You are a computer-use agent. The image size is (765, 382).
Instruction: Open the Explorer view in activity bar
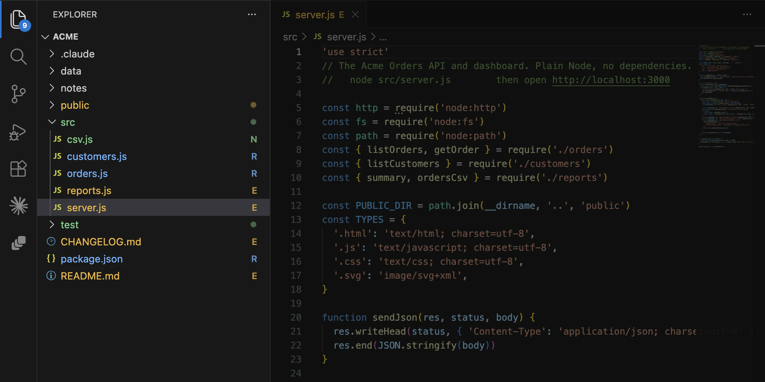click(x=19, y=19)
